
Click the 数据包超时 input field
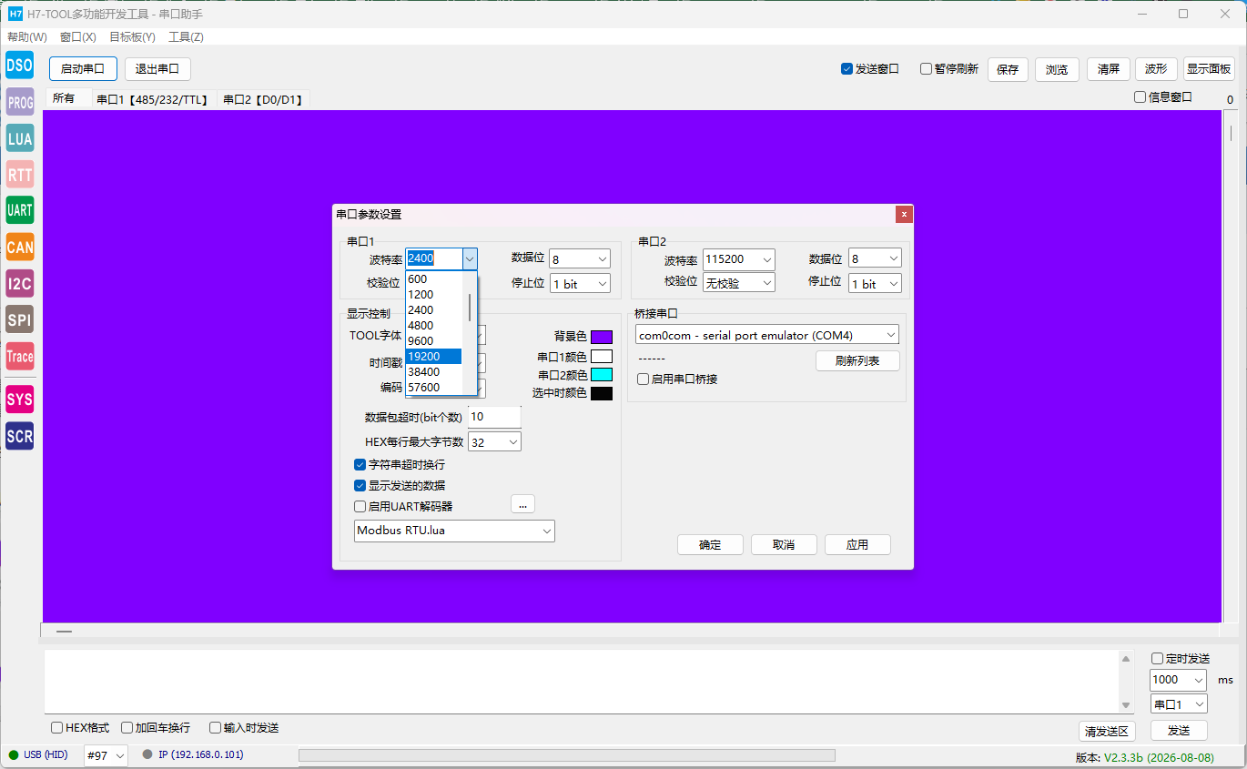pyautogui.click(x=494, y=417)
